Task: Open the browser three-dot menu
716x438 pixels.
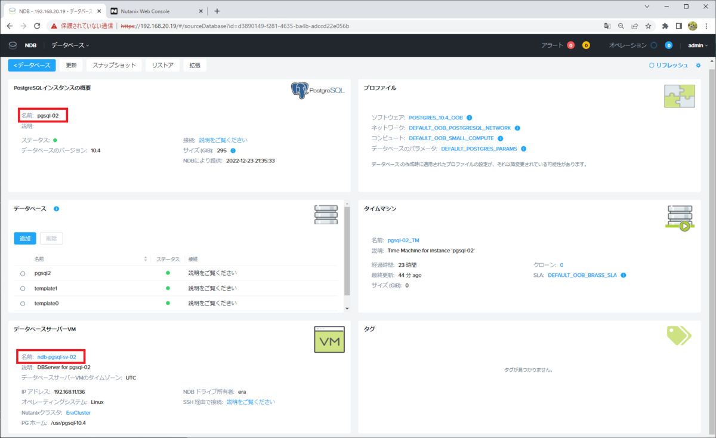Action: [x=706, y=26]
